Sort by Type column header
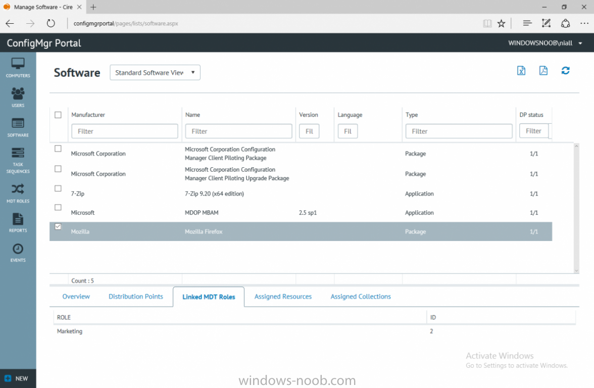This screenshot has height=388, width=594. 412,115
